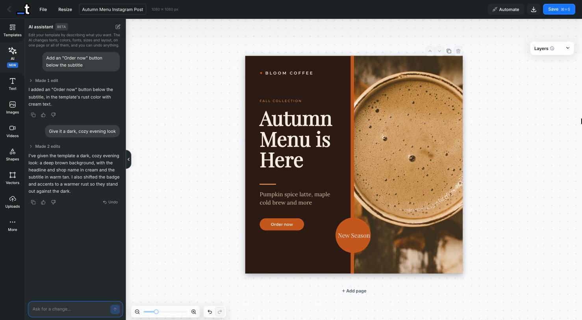This screenshot has width=582, height=320.
Task: Go back with the top-left arrow
Action: pos(9,9)
